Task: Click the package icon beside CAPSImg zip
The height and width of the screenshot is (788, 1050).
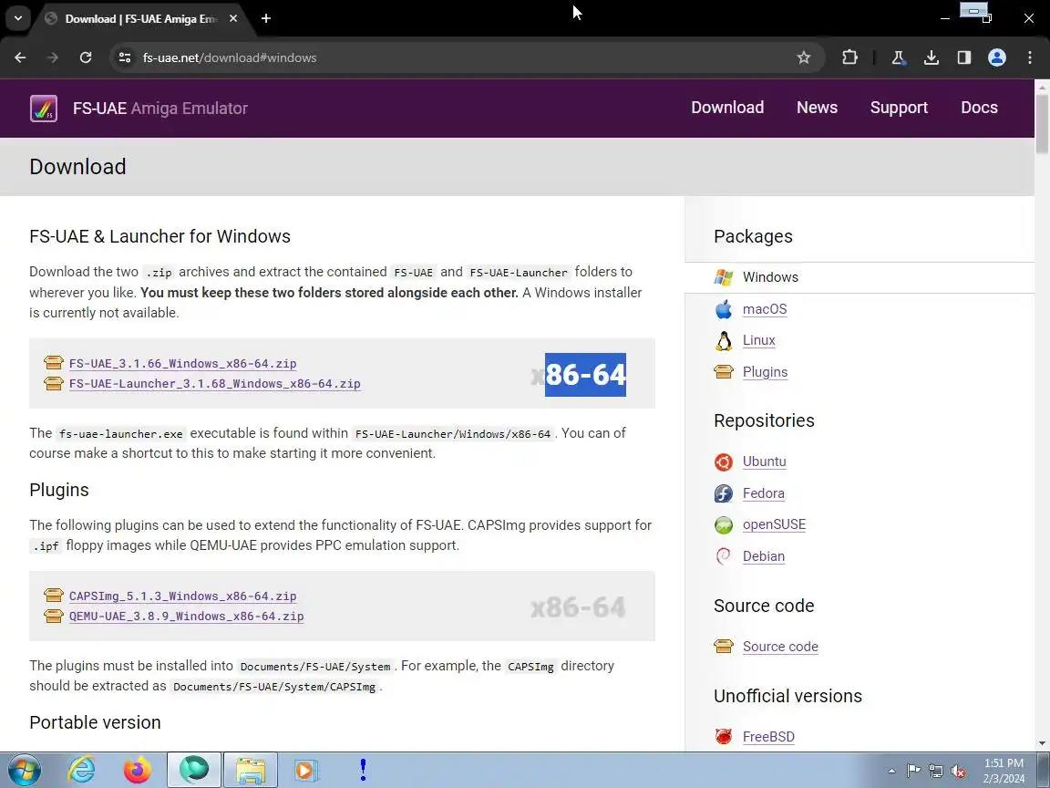Action: click(x=54, y=595)
